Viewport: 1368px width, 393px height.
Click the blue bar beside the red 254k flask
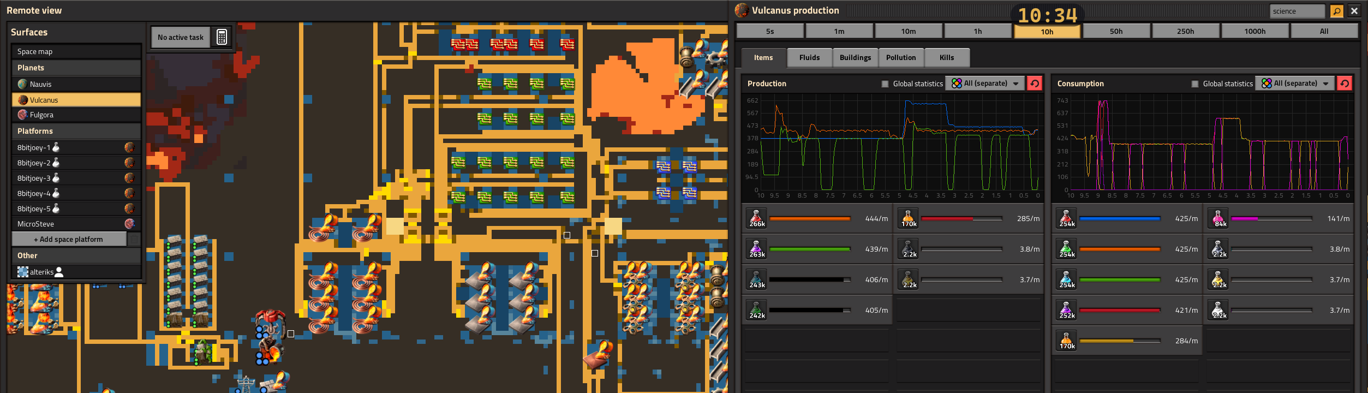1120,218
